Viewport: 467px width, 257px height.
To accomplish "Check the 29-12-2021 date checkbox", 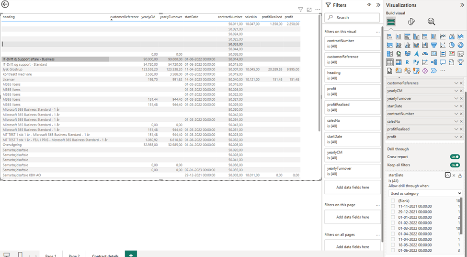I will 393,211.
